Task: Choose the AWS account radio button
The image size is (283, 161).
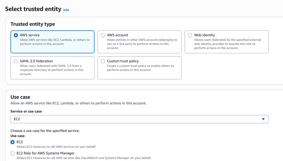Action: click(103, 35)
